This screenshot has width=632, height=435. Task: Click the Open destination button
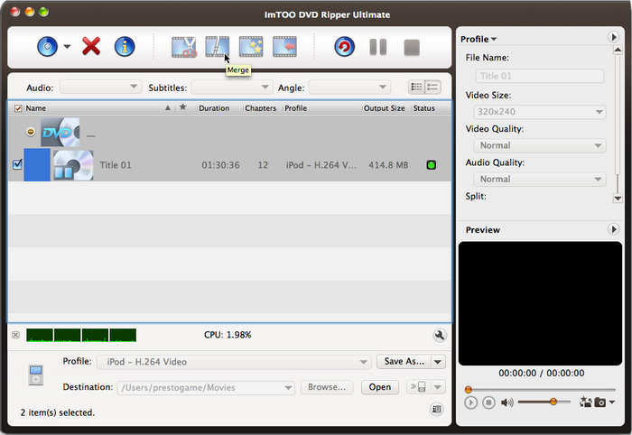[x=380, y=387]
